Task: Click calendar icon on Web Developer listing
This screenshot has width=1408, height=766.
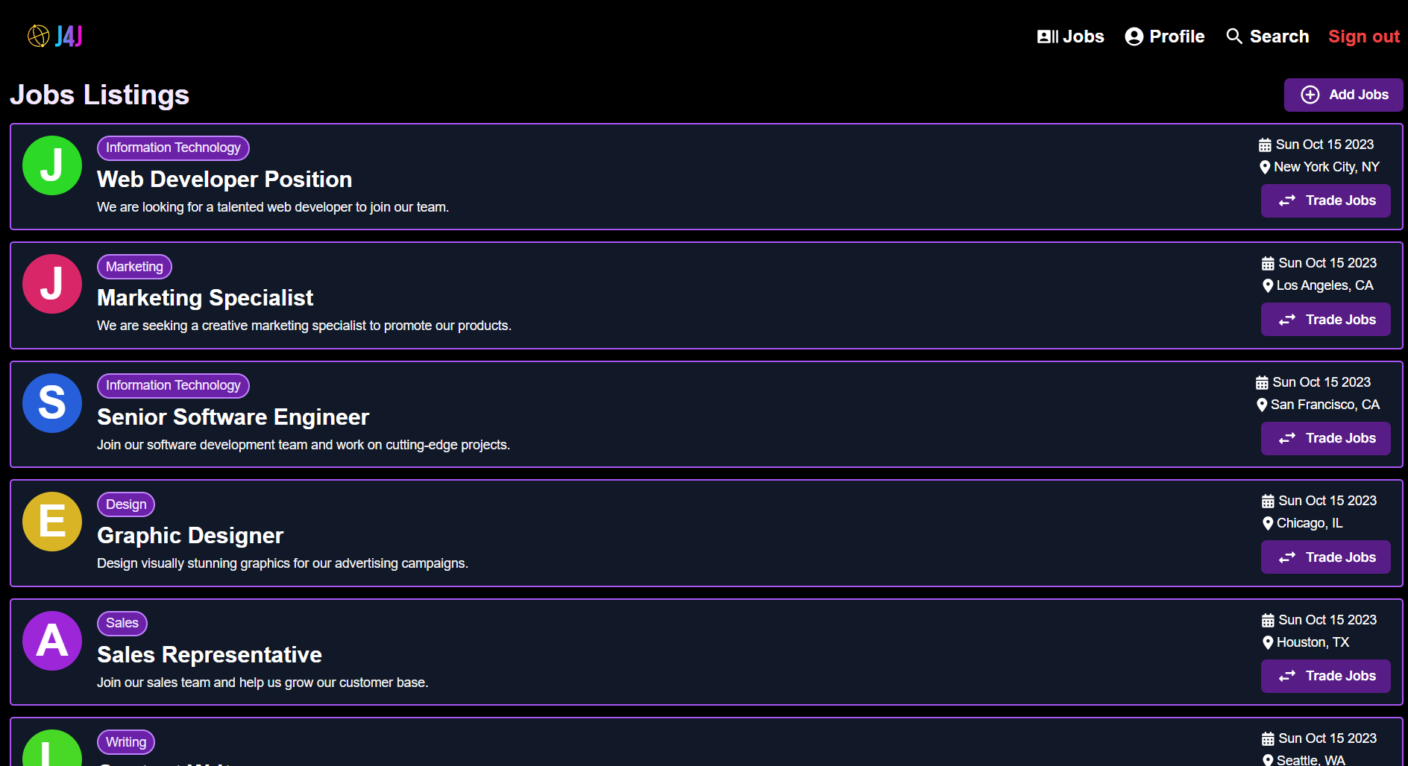Action: (1265, 145)
